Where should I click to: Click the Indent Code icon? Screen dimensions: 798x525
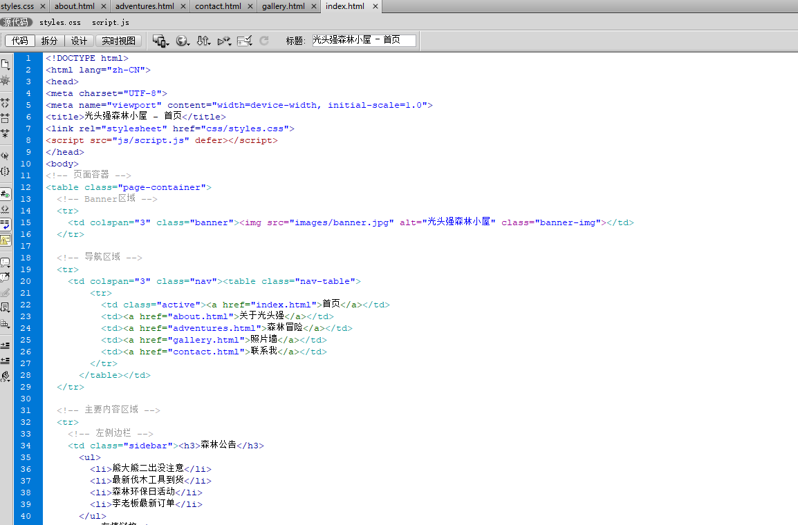(5, 345)
